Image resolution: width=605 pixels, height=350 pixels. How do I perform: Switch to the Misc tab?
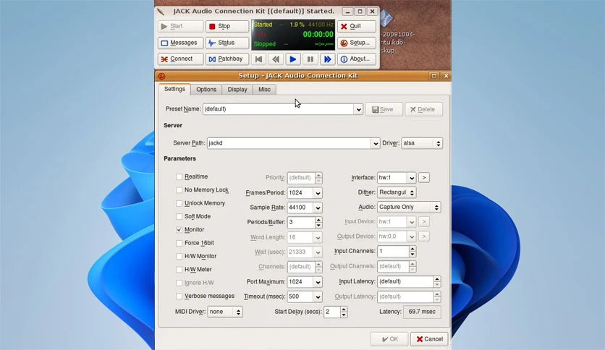pos(264,90)
